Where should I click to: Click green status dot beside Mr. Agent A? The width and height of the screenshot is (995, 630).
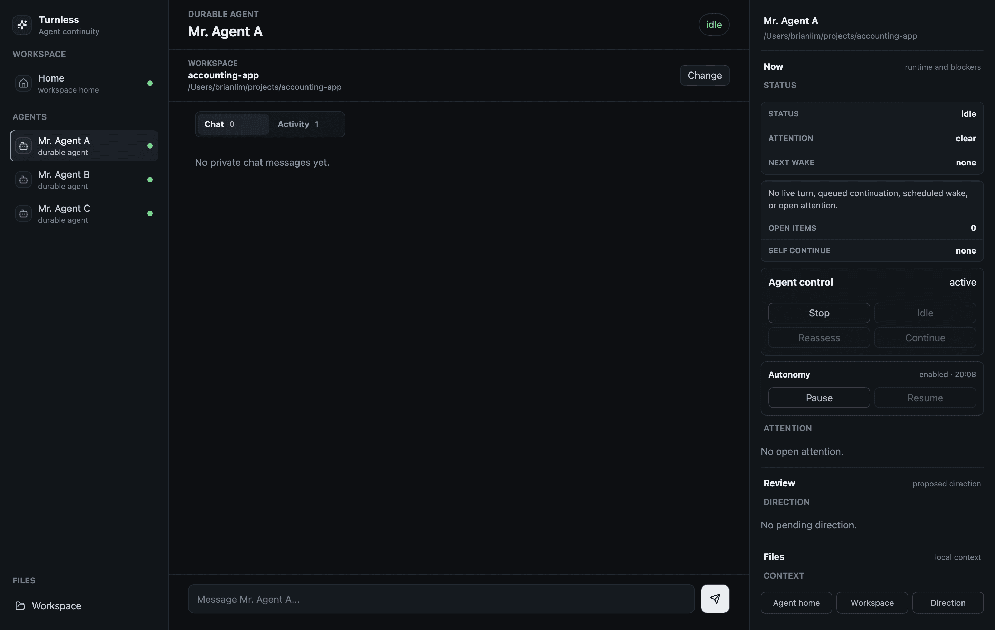tap(150, 146)
